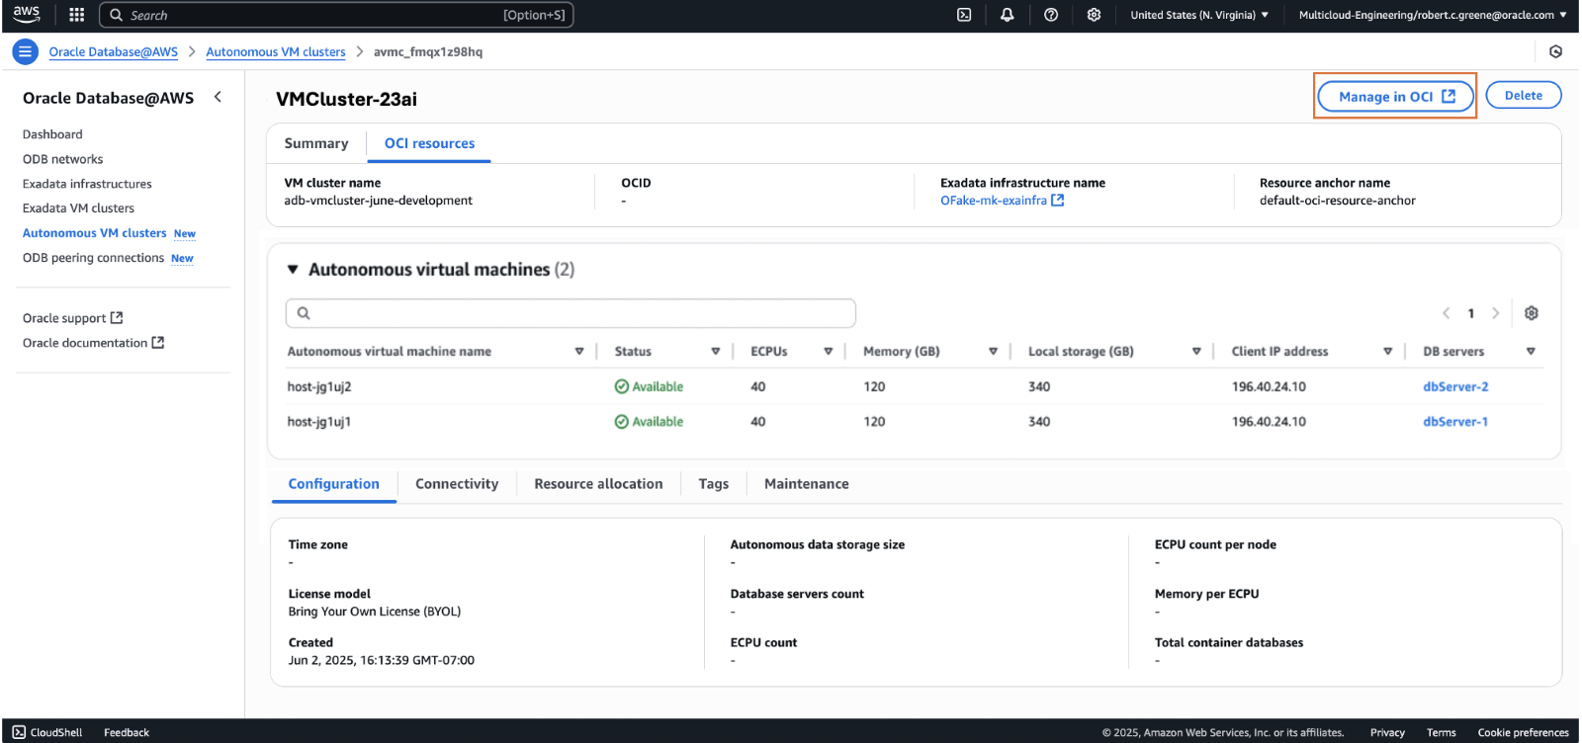The width and height of the screenshot is (1582, 743).
Task: Launch CloudShell from the top bar icon
Action: 964,15
